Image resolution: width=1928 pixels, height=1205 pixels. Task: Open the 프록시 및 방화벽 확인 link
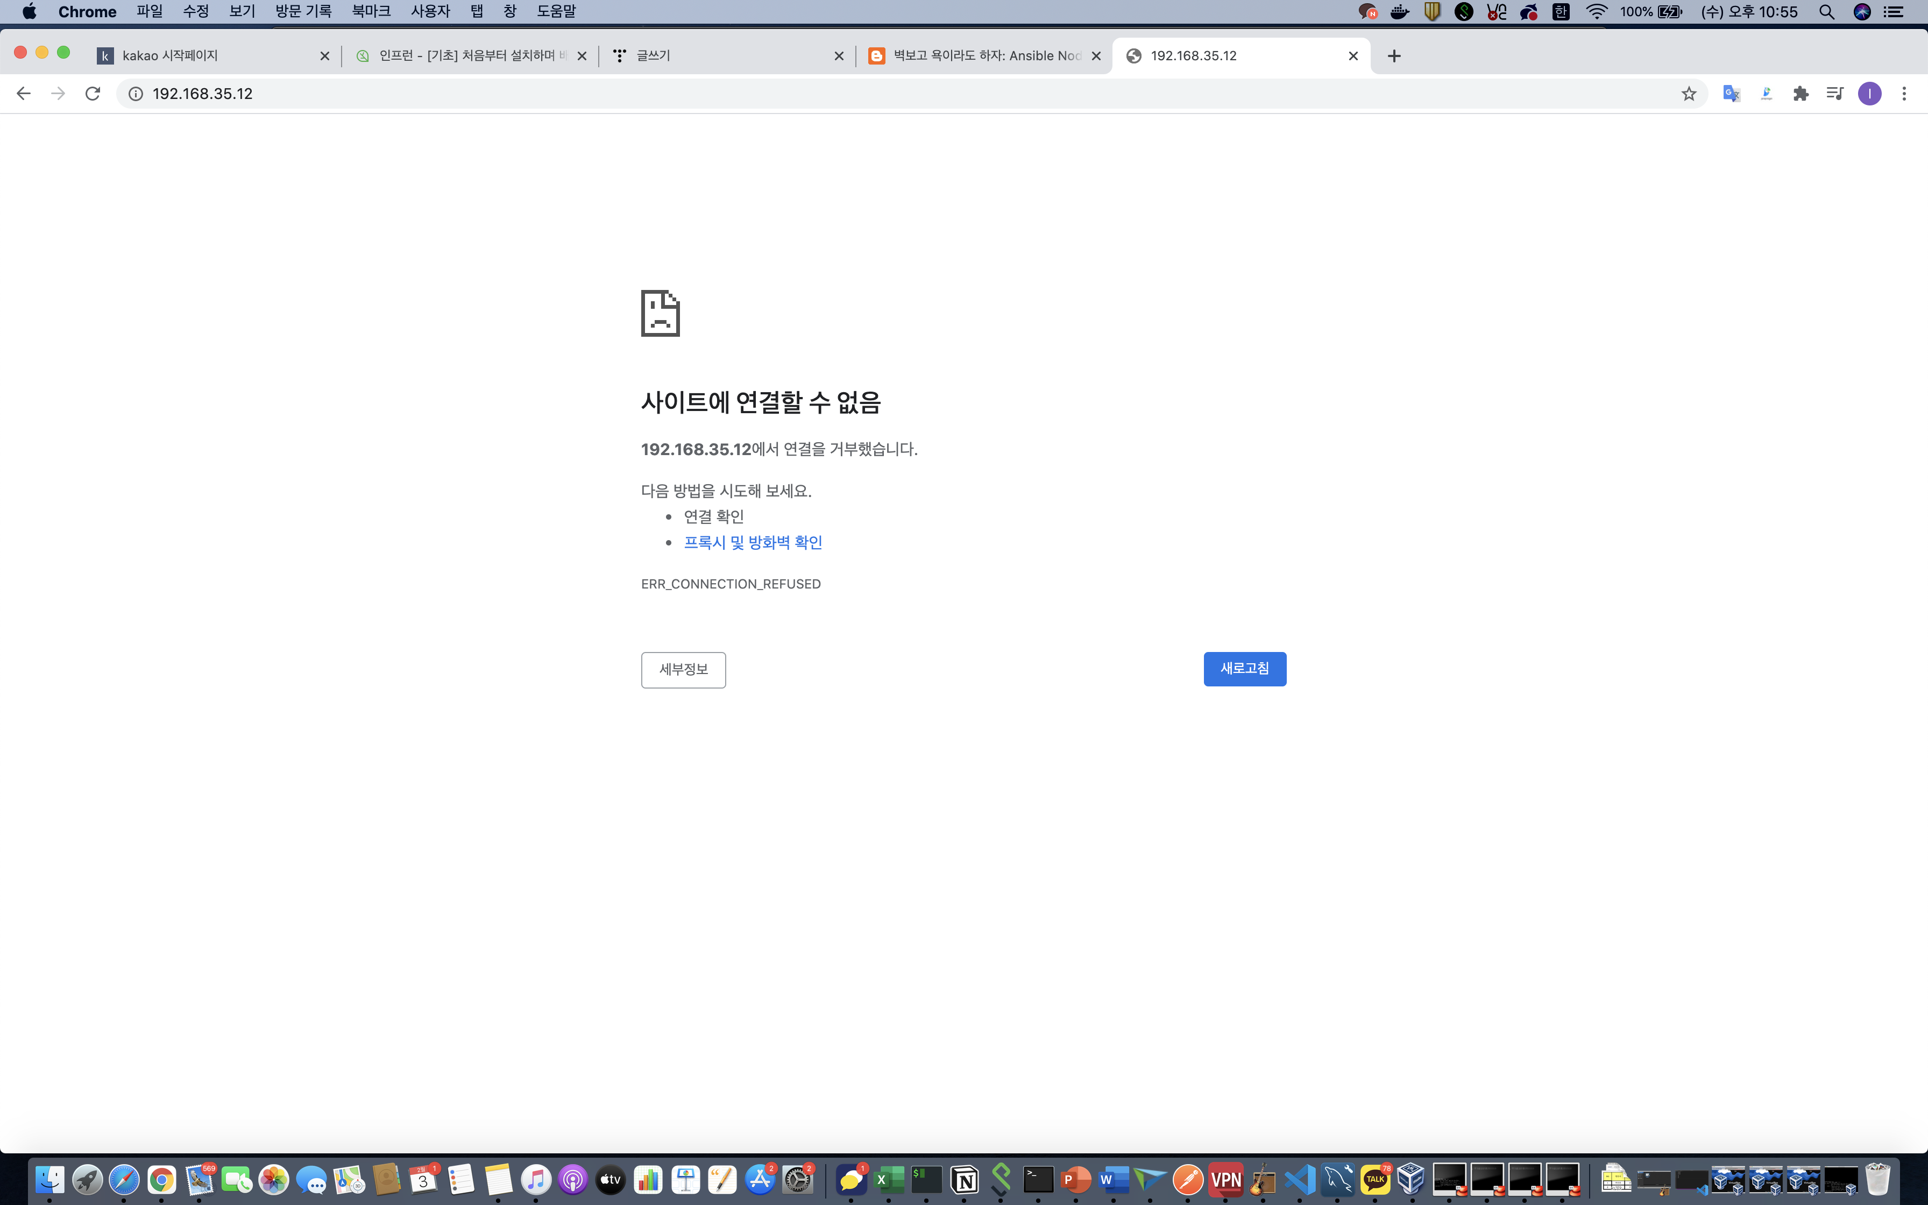752,543
